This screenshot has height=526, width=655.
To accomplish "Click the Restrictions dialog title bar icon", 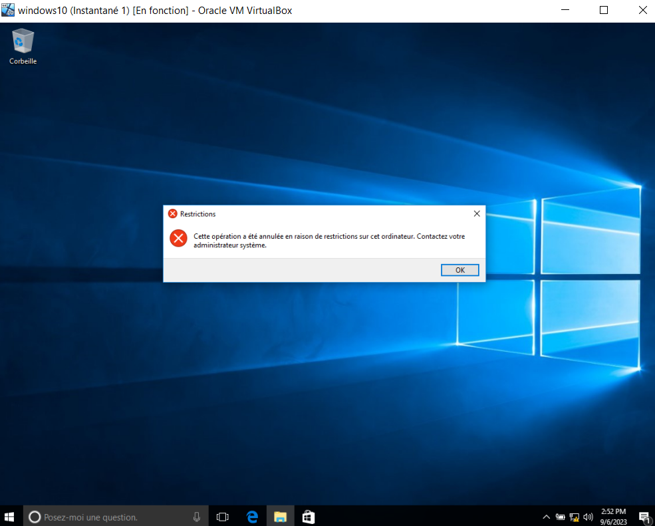I will pos(173,213).
